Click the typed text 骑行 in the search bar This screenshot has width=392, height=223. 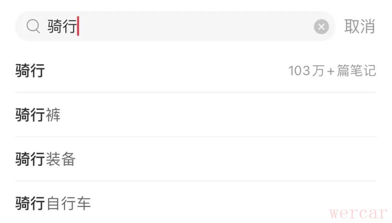coord(62,27)
